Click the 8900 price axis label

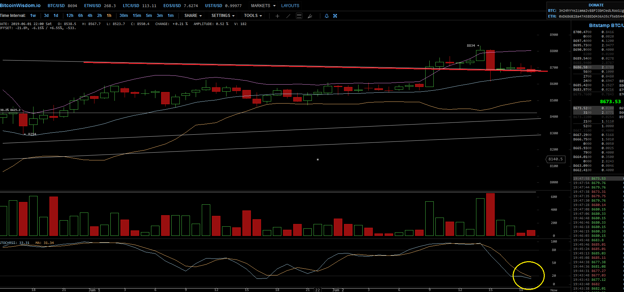click(554, 35)
